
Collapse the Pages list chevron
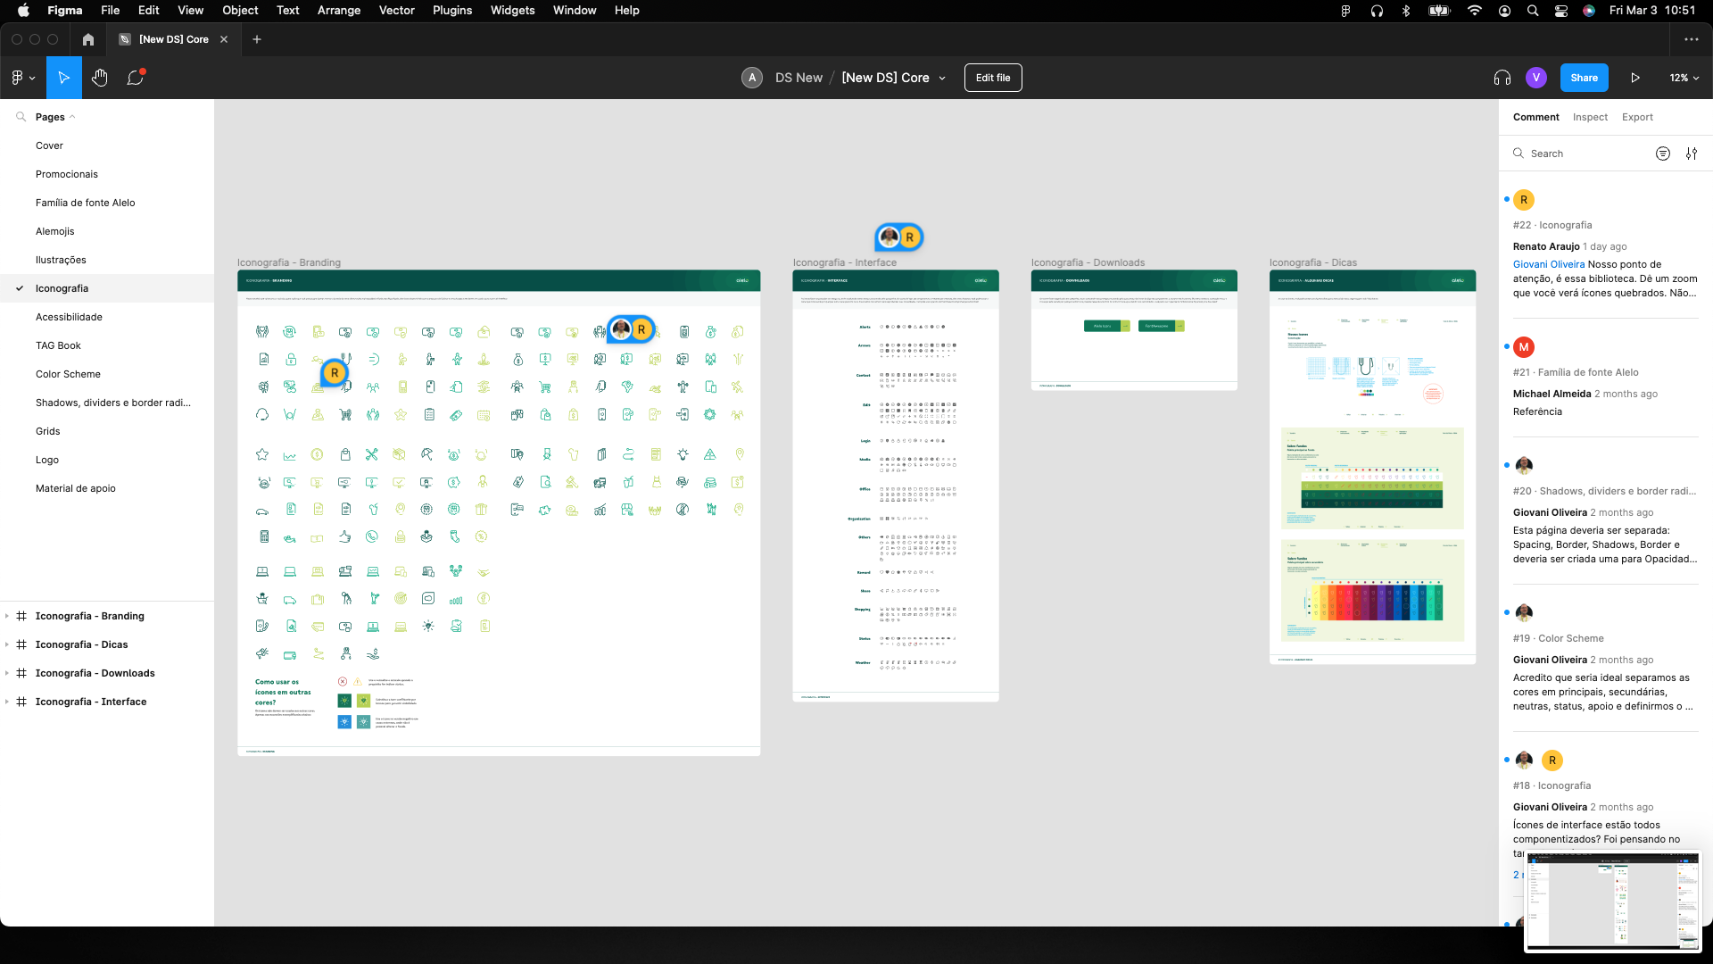72,117
